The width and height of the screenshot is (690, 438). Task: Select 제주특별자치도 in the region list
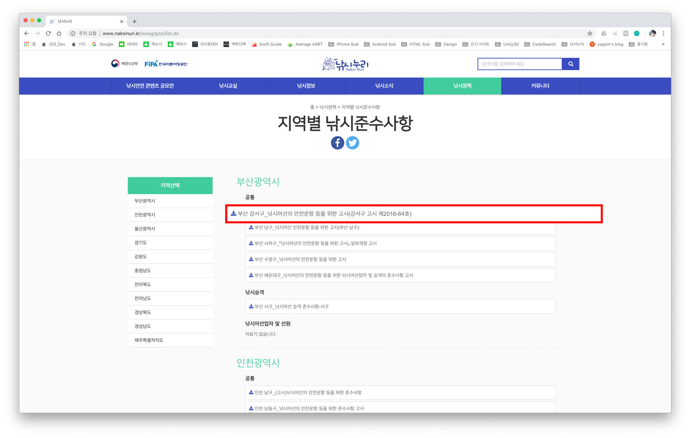click(149, 340)
